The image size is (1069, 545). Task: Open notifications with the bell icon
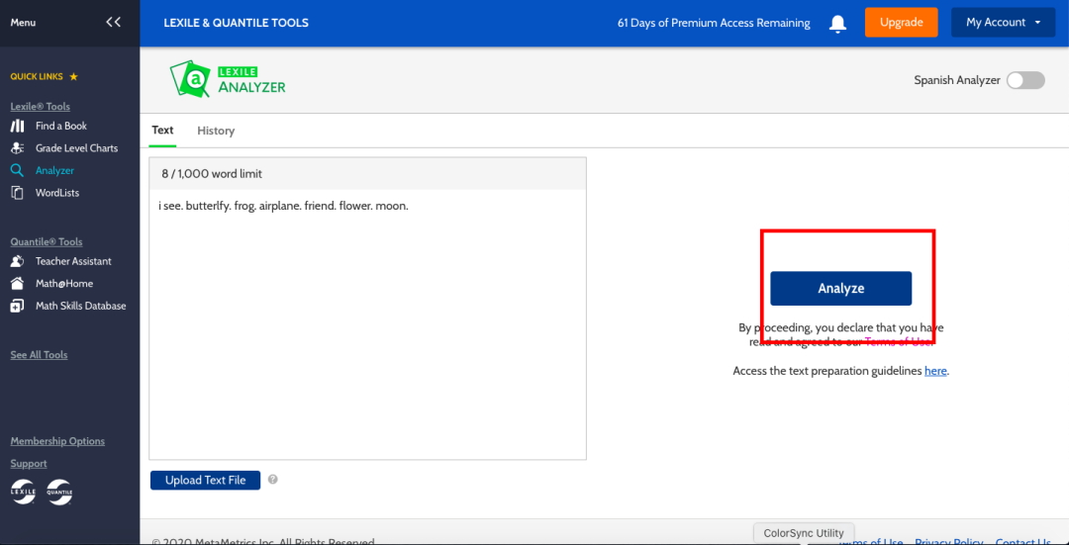coord(838,23)
